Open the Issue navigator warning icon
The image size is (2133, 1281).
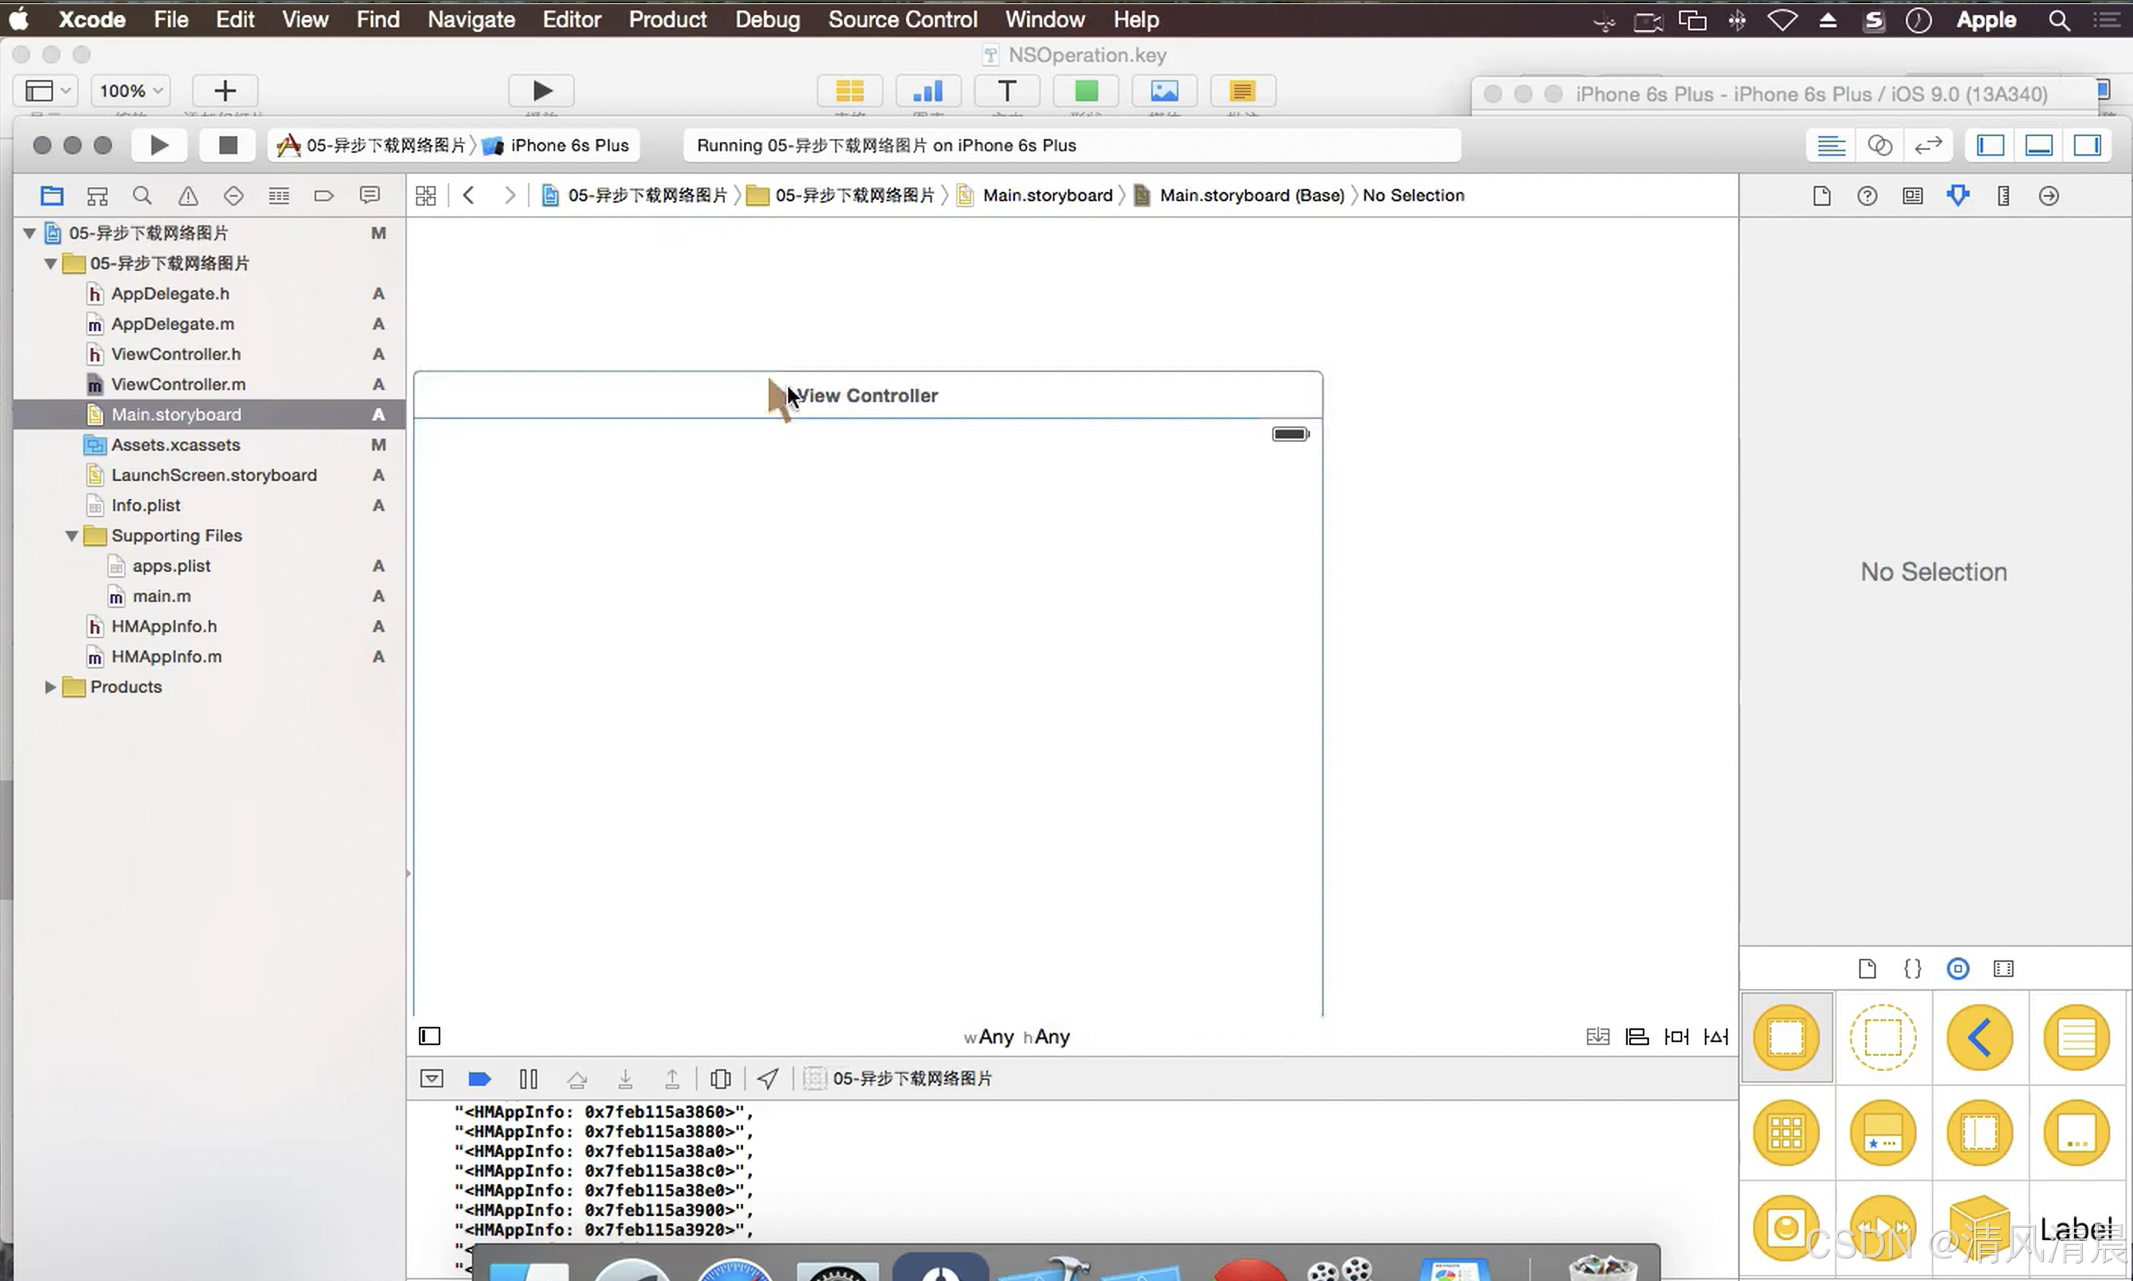click(x=188, y=196)
